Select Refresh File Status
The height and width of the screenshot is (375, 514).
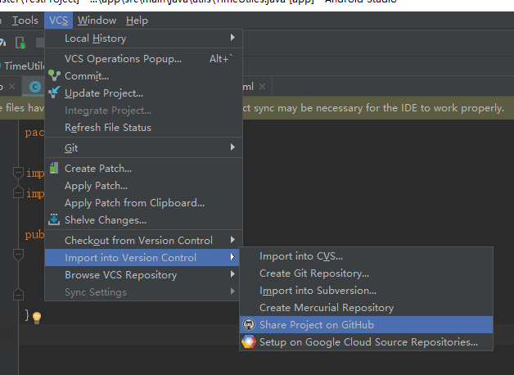[x=143, y=127]
